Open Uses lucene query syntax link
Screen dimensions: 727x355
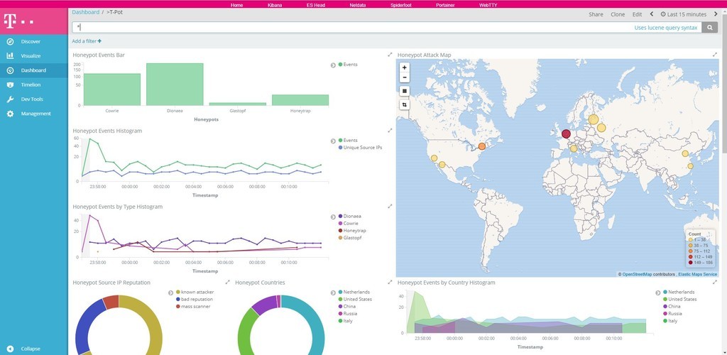[665, 28]
